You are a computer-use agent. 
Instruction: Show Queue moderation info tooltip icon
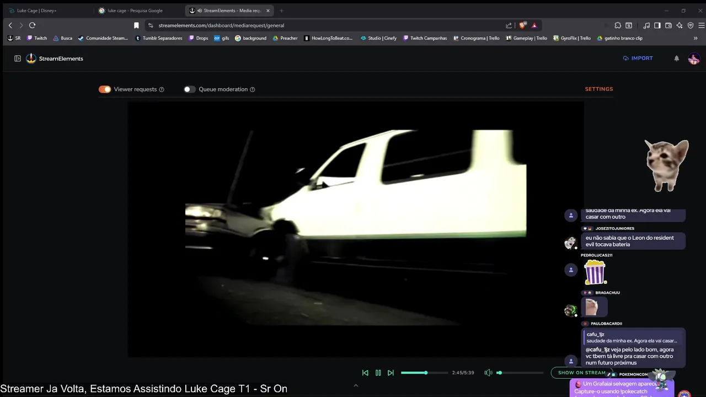point(253,89)
